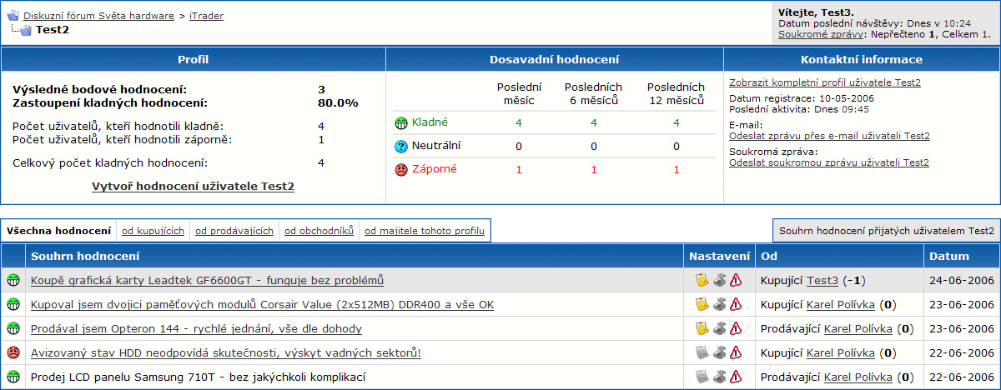Click the grey stamp icon in Corsair Value row
Screen dimensions: 1001x390
pos(718,305)
